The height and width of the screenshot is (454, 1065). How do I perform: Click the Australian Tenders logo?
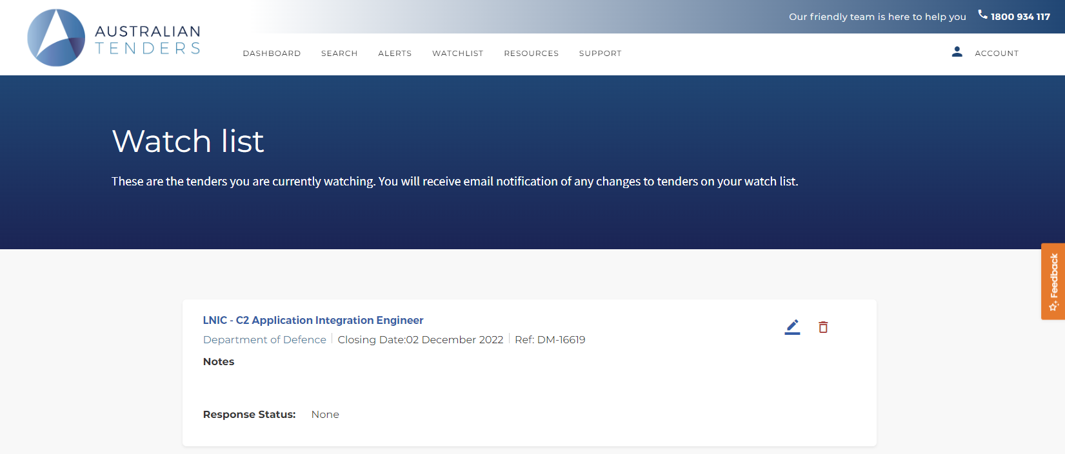pos(114,38)
